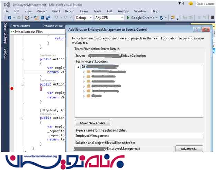216x170 pixels.
Task: Open the Debug configuration dropdown
Action: 84,18
